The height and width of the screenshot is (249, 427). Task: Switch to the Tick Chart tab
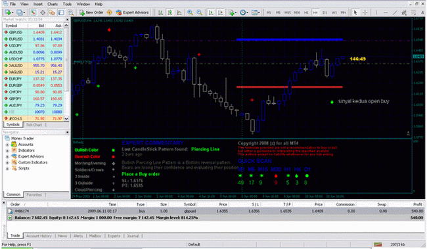click(34, 125)
